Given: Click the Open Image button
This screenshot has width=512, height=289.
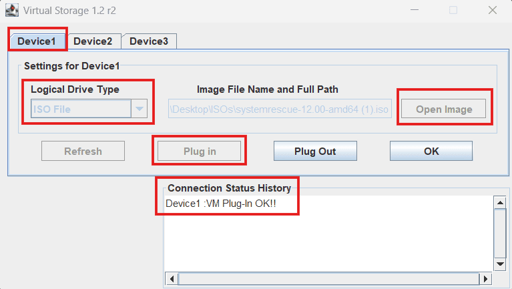Looking at the screenshot, I should 444,109.
